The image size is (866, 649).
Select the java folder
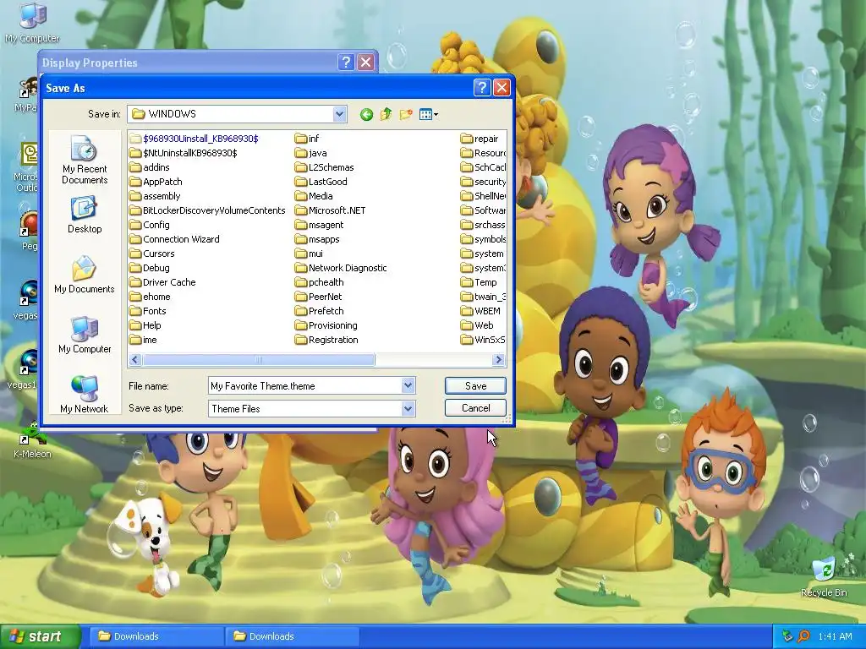[311, 153]
